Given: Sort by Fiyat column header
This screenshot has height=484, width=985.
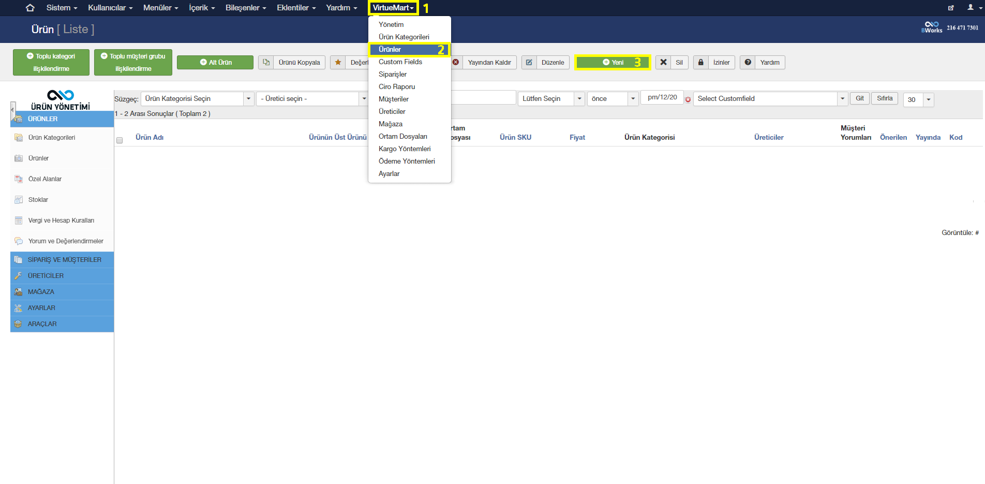Looking at the screenshot, I should [577, 137].
